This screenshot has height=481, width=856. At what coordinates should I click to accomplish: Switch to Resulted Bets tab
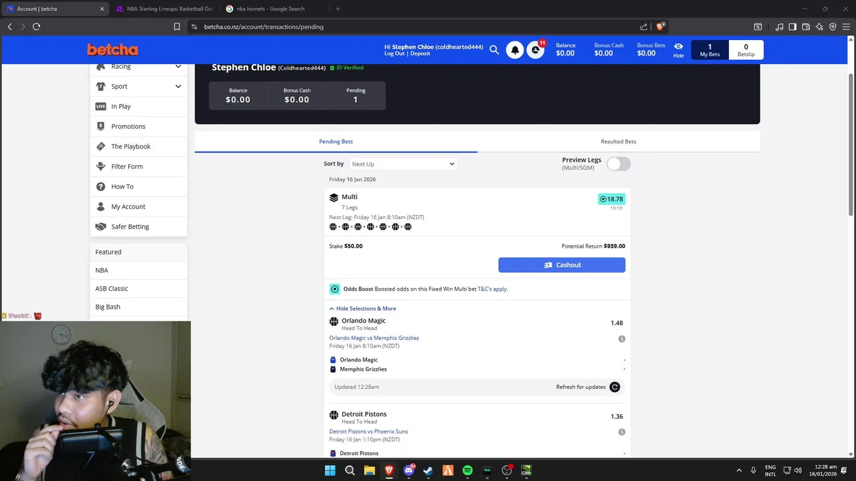pyautogui.click(x=619, y=142)
